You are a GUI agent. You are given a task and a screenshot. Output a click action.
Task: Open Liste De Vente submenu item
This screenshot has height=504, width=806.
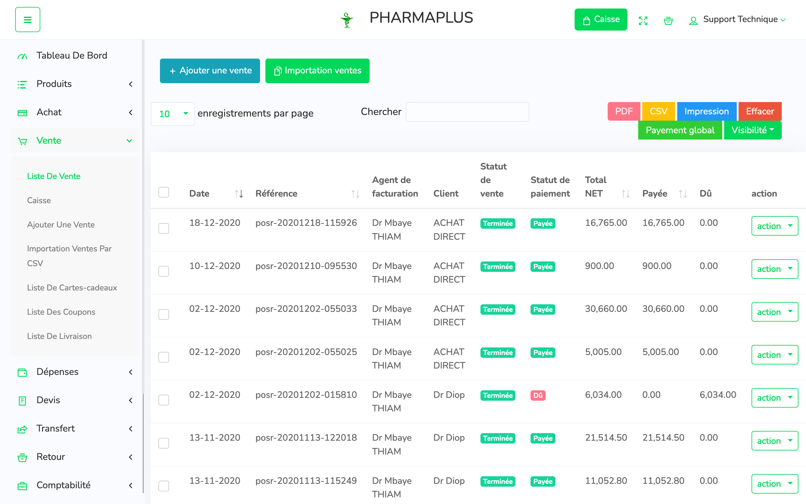point(54,176)
